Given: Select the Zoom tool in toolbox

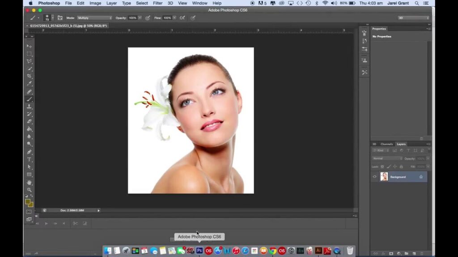Looking at the screenshot, I should coord(30,190).
